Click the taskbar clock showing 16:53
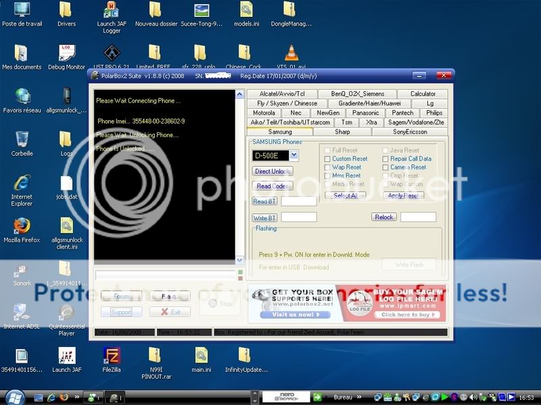Viewport: 541px width, 405px height. click(526, 398)
